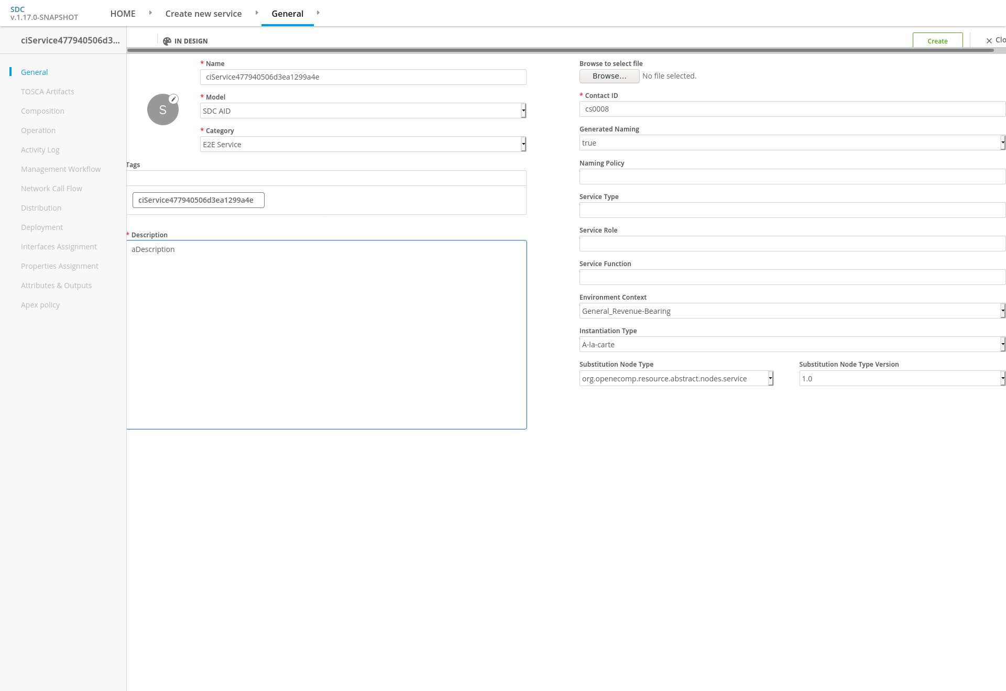
Task: Click the Browse... file button
Action: 609,76
